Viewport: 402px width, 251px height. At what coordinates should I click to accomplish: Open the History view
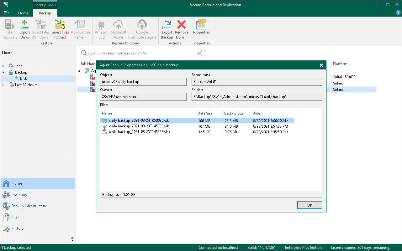point(18,228)
